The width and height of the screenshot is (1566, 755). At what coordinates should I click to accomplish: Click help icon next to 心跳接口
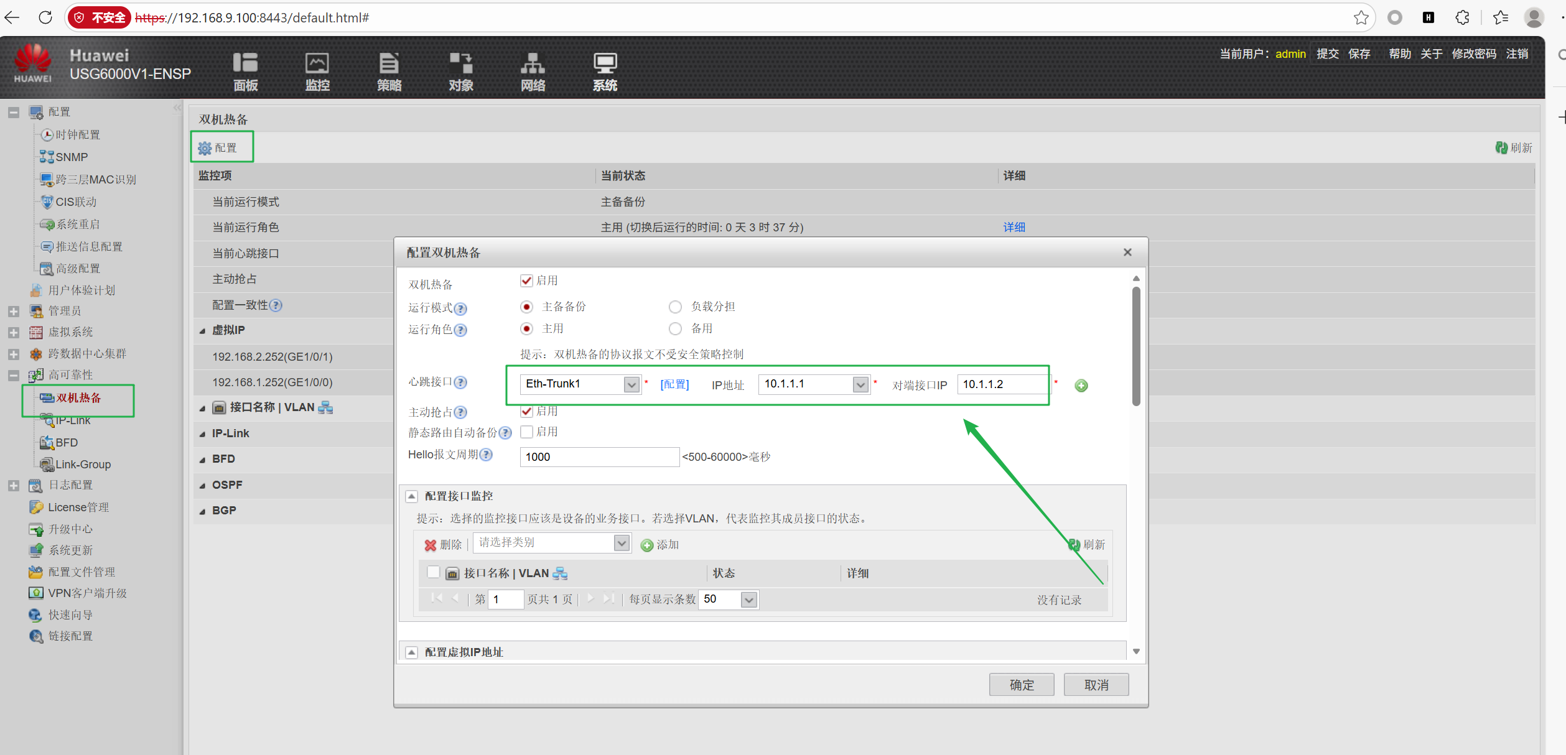[461, 382]
